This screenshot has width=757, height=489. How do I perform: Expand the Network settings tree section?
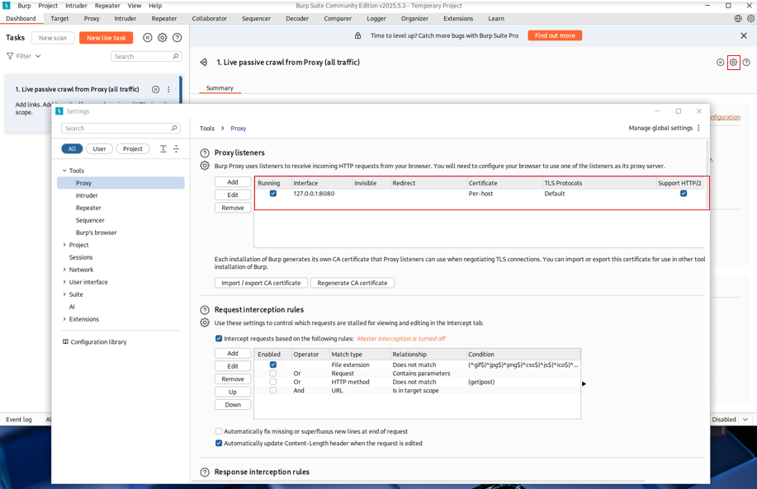(64, 270)
